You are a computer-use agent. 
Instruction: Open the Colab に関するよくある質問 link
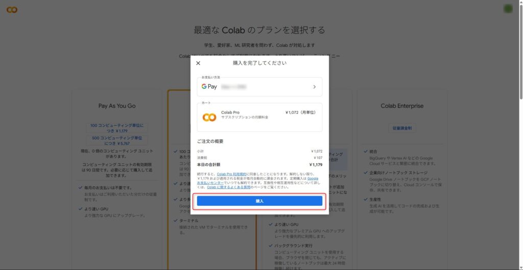click(x=228, y=187)
